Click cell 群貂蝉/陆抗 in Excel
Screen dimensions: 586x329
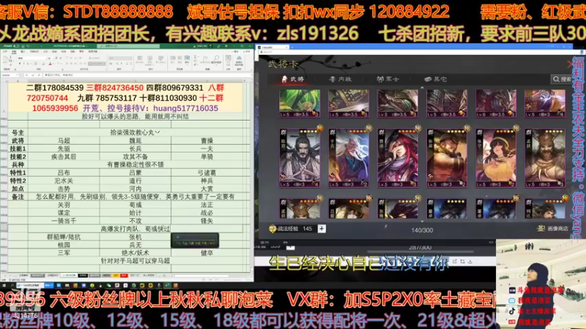[64, 237]
